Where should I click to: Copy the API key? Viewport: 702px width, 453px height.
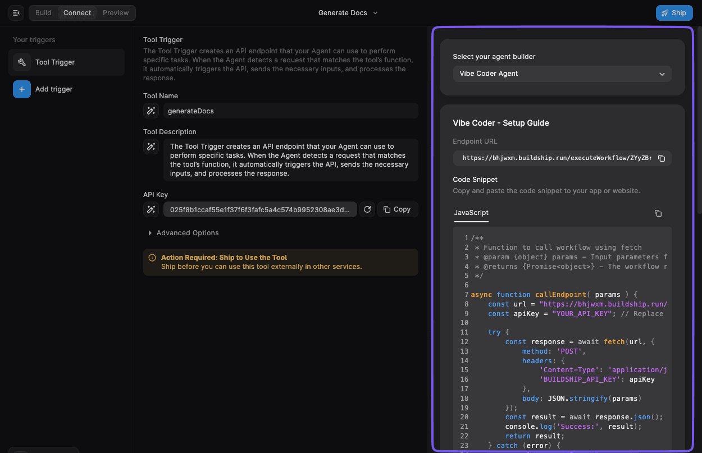point(398,209)
